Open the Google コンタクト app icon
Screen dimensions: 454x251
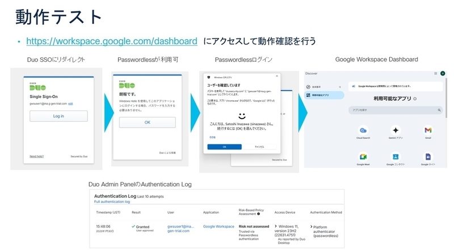(396, 157)
